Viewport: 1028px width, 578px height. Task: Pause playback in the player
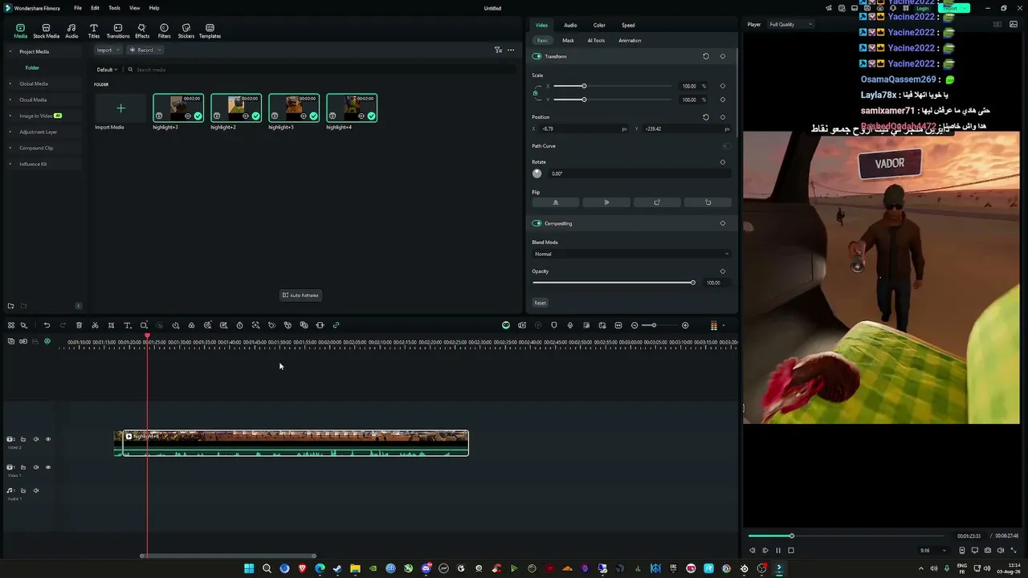(x=778, y=551)
